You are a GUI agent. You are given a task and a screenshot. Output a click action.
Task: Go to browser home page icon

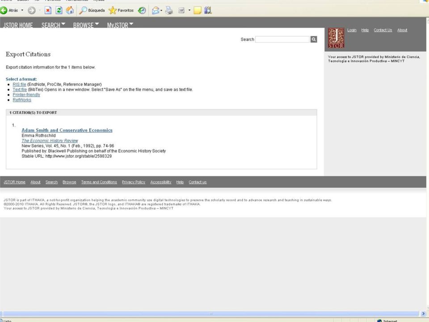(70, 10)
